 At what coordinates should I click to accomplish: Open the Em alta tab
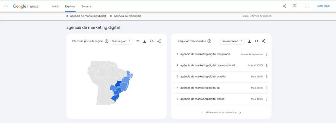[86, 6]
